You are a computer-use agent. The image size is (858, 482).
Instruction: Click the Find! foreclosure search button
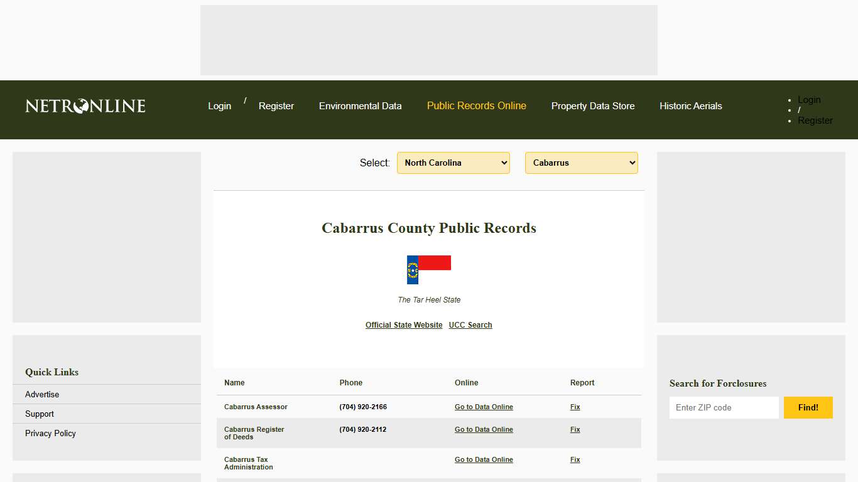[808, 407]
